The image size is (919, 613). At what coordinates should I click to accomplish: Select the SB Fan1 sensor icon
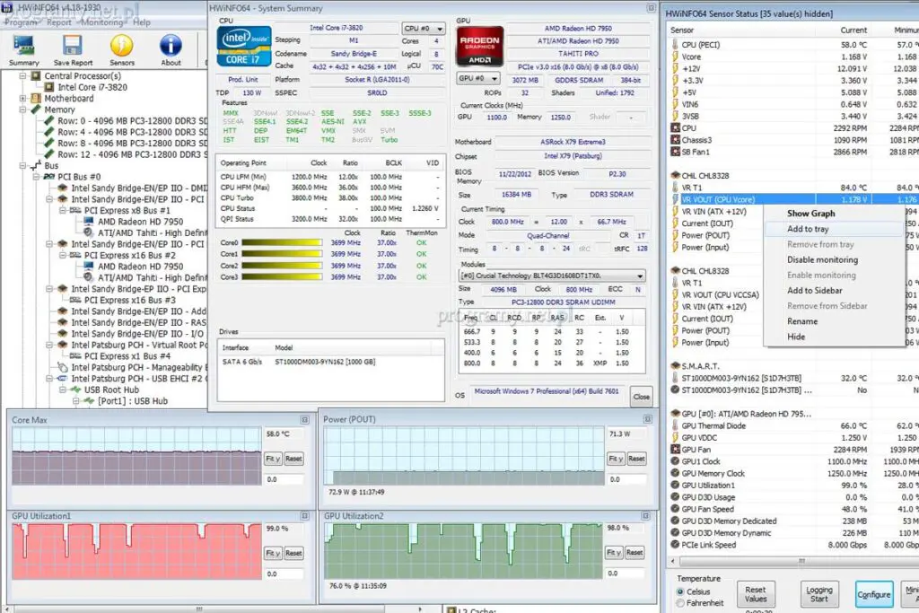pyautogui.click(x=675, y=152)
